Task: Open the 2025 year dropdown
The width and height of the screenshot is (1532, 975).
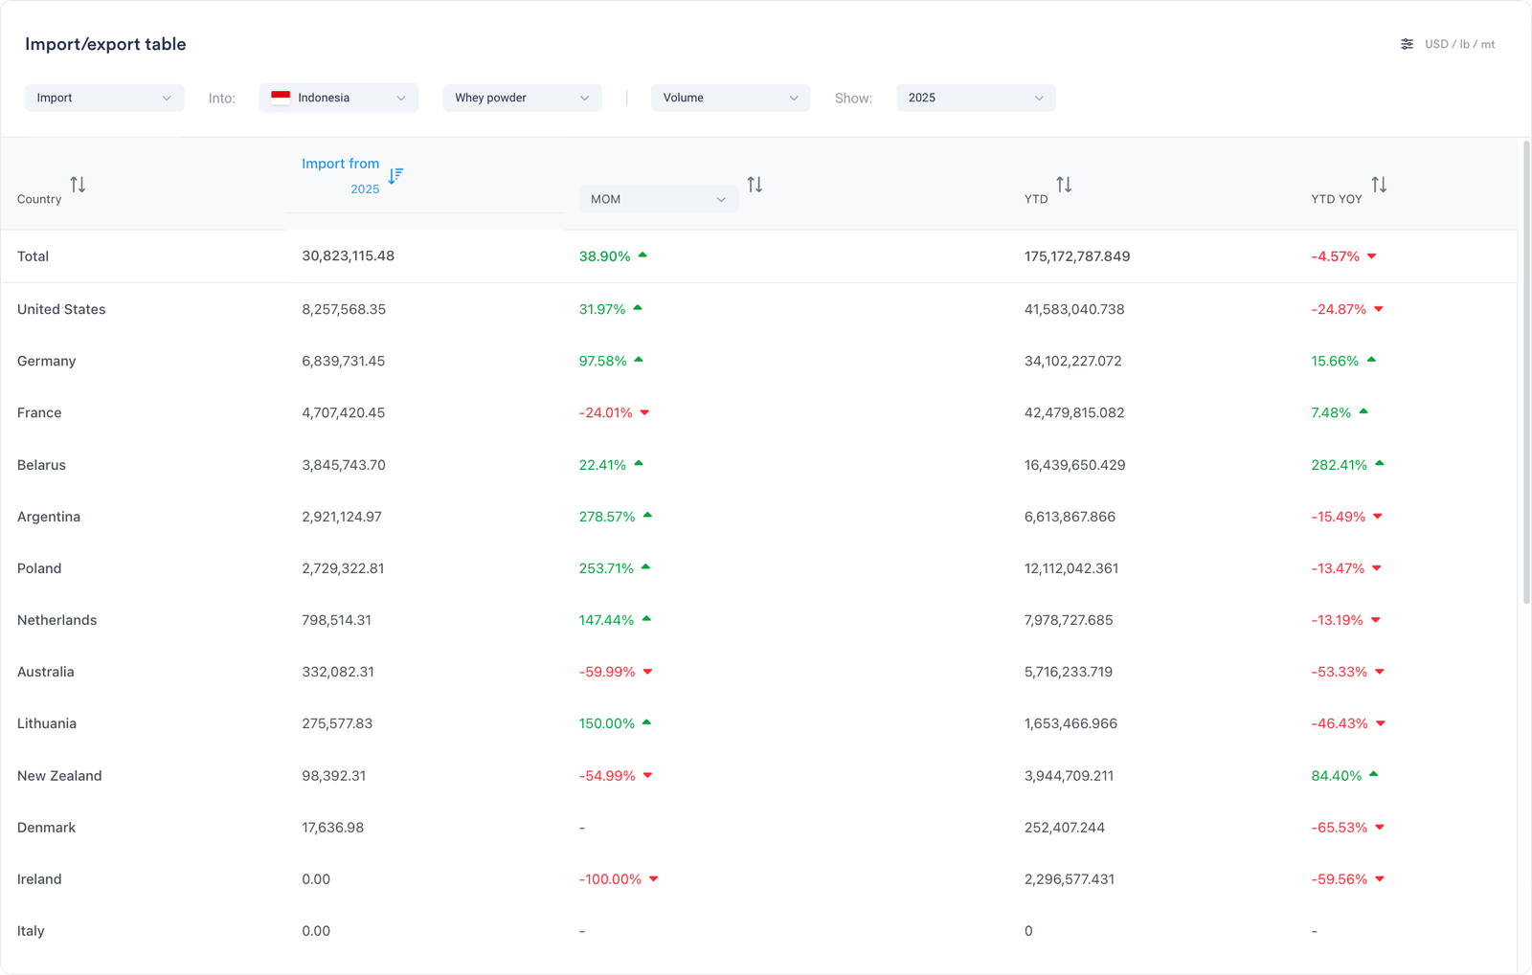Action: click(x=976, y=98)
